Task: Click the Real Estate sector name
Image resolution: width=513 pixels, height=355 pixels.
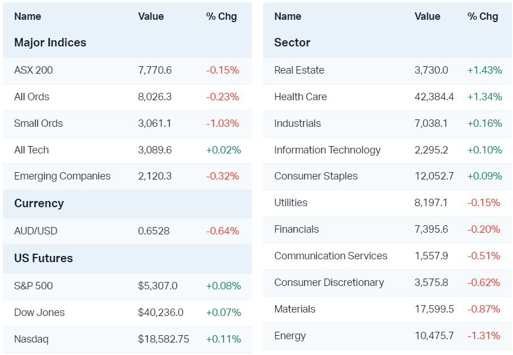Action: coord(299,70)
